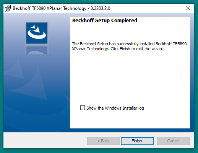Close the setup window with the X
The height and width of the screenshot is (153, 198).
[x=188, y=8]
